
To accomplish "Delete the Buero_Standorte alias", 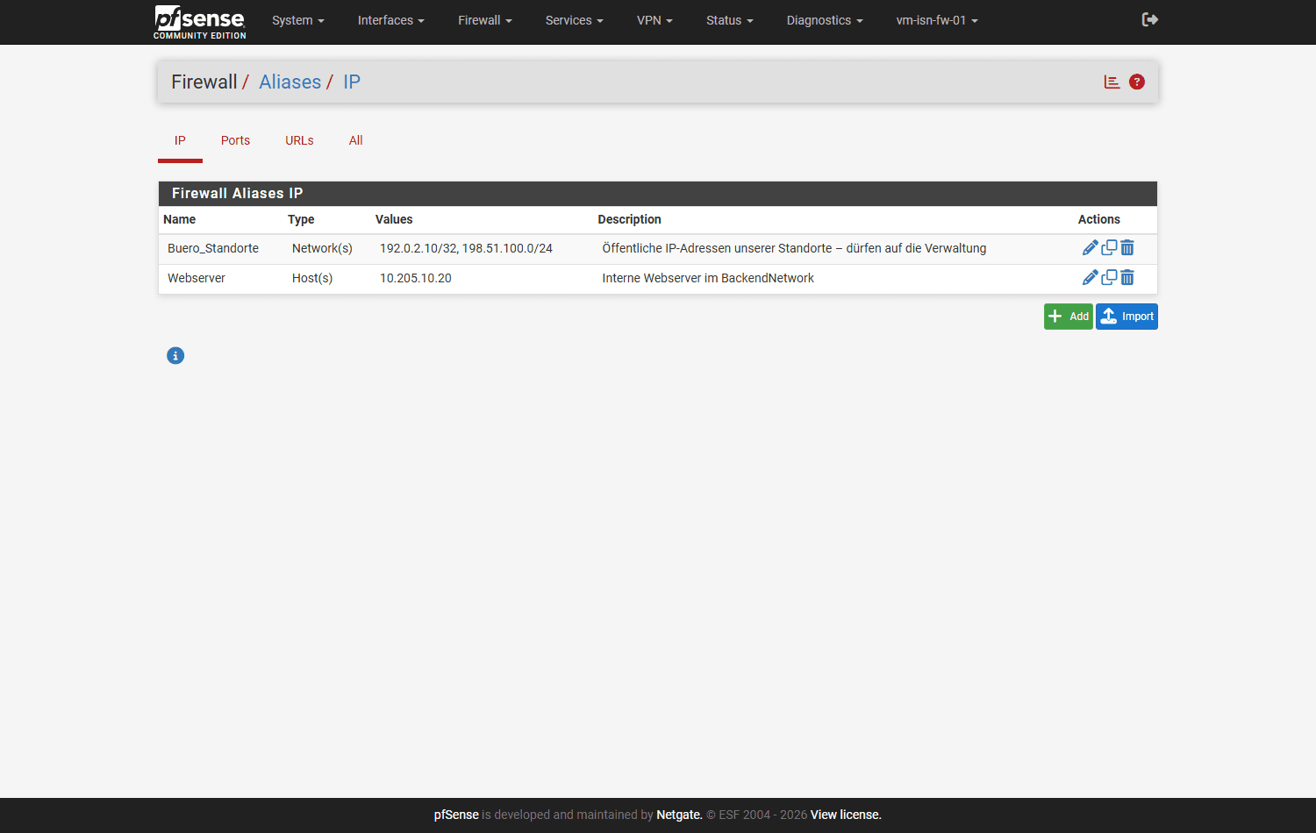I will 1127,248.
